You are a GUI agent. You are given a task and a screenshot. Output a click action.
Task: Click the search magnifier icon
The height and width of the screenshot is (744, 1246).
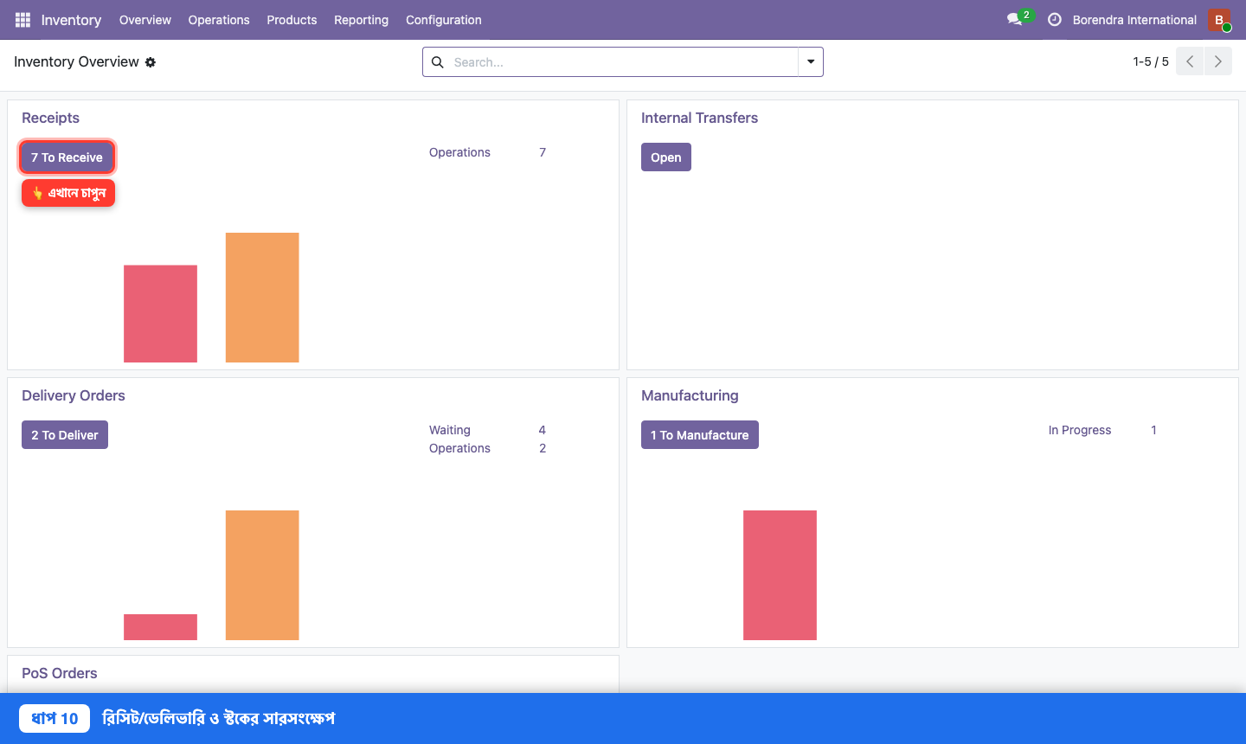coord(438,62)
